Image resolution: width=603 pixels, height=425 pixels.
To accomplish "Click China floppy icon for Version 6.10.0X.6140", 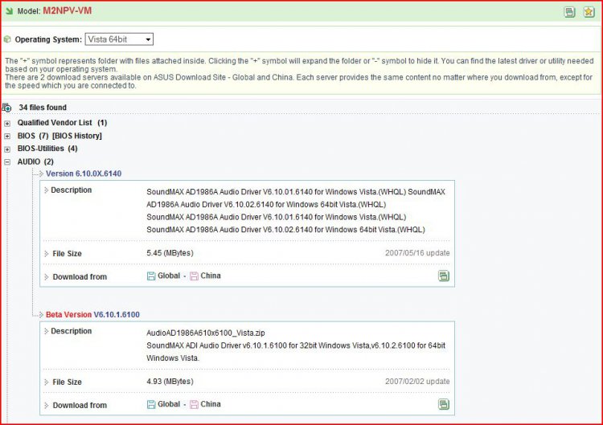I will (195, 276).
